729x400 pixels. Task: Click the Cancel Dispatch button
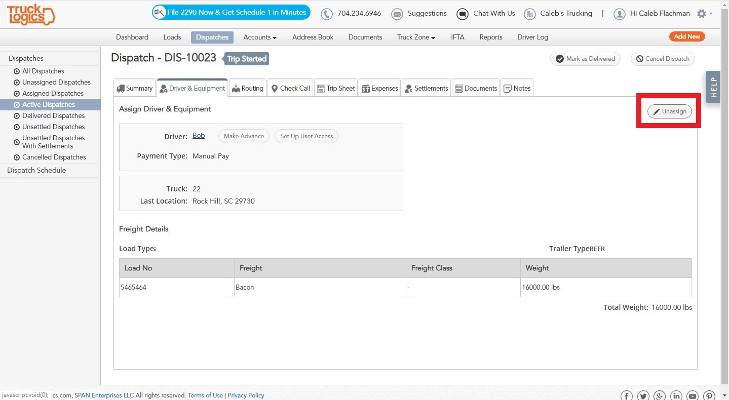(x=663, y=59)
